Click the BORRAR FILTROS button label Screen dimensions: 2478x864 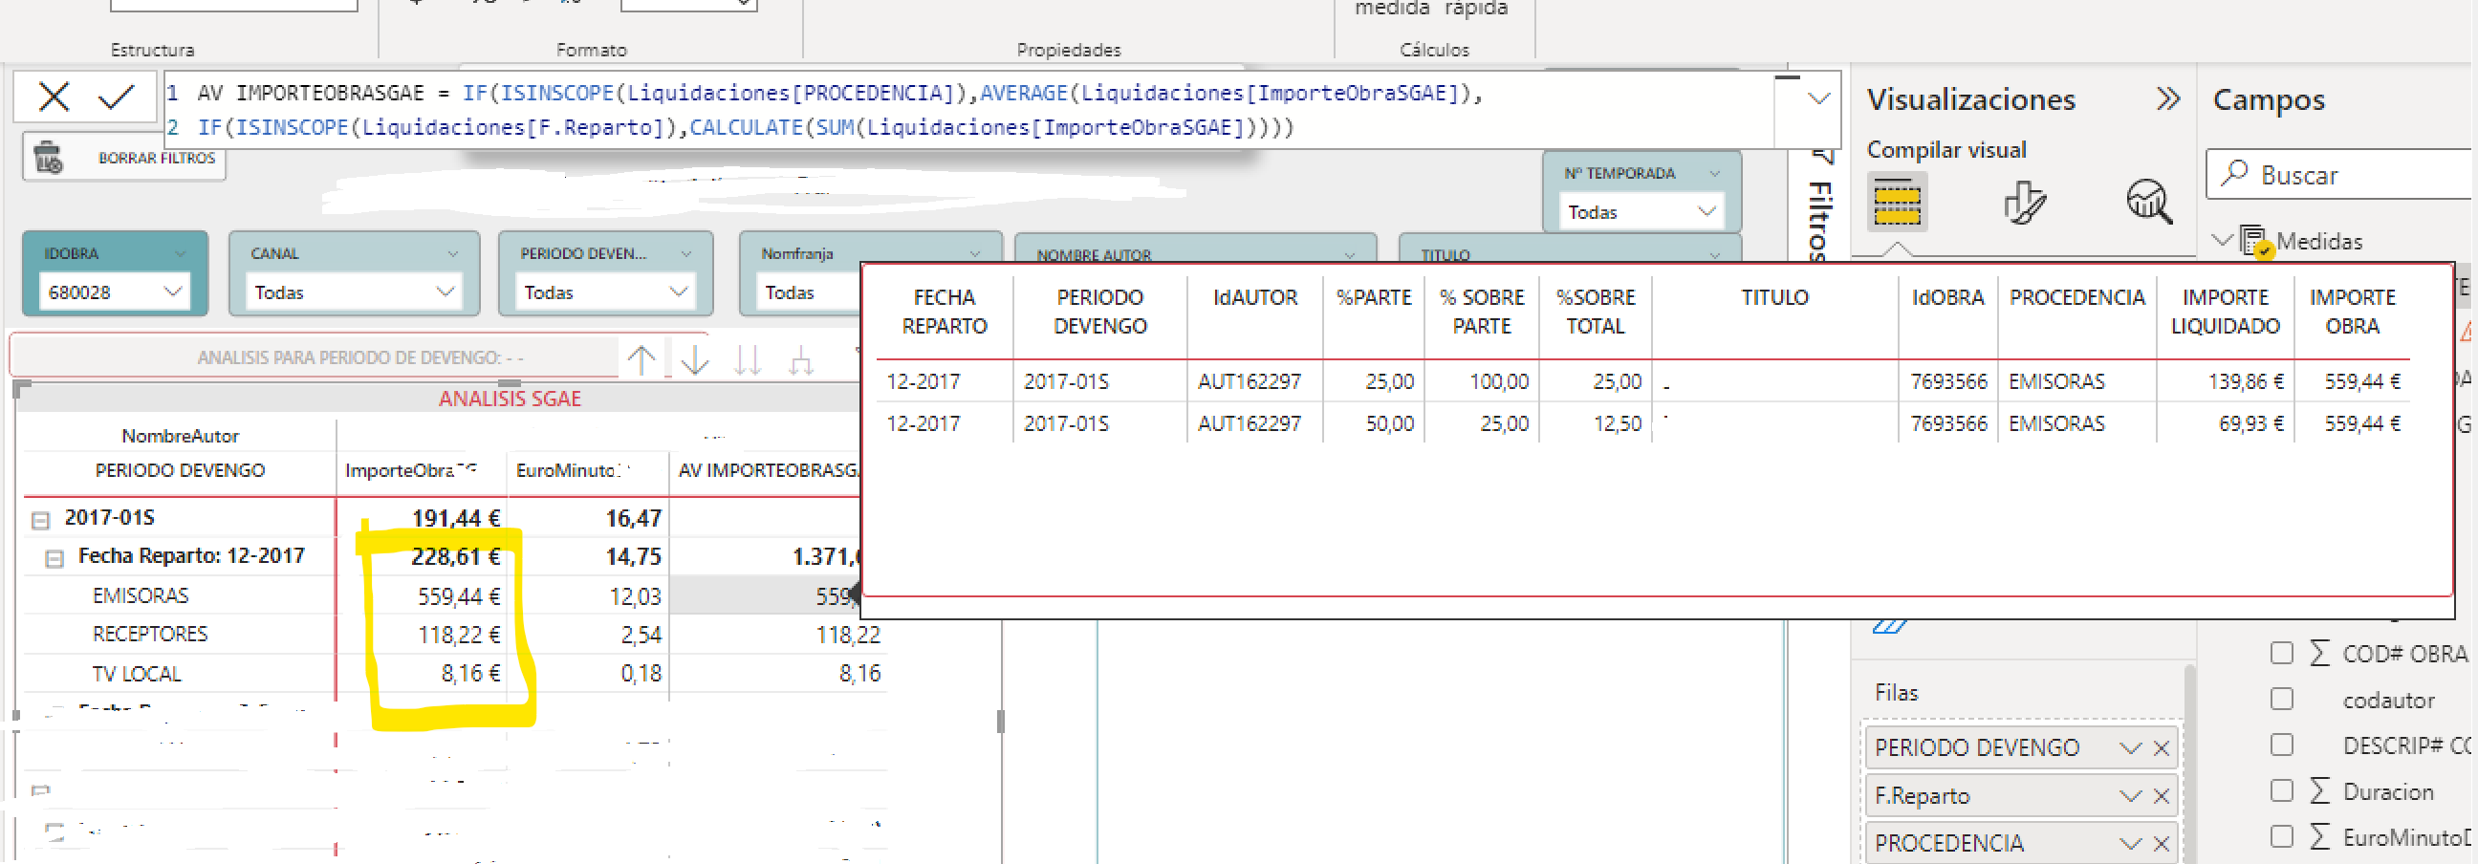tap(157, 158)
